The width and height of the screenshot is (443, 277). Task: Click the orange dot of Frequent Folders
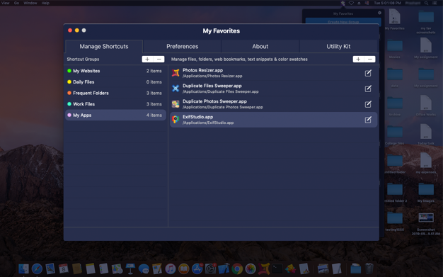point(69,93)
